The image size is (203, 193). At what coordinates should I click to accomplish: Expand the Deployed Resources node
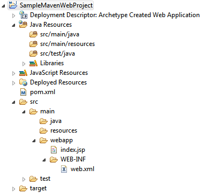[x=14, y=83]
